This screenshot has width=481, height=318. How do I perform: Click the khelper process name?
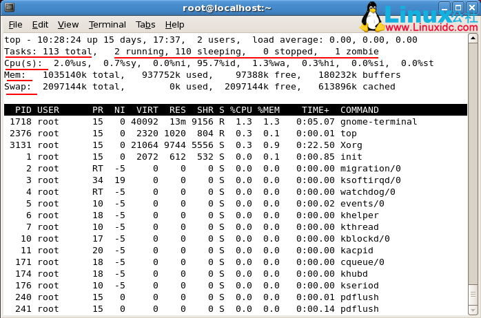[x=360, y=215]
